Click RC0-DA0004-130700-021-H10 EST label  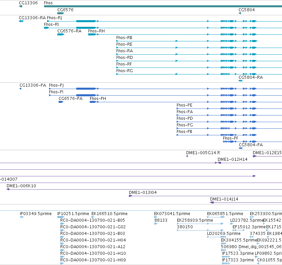93,253
